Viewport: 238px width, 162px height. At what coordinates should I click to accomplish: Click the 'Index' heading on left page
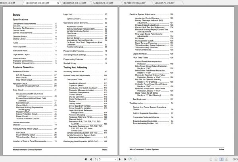tap(17, 15)
